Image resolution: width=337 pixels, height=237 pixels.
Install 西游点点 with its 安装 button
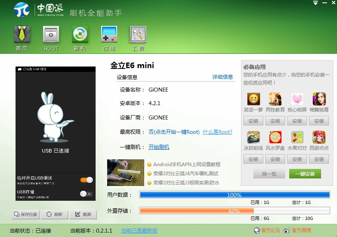click(x=319, y=159)
